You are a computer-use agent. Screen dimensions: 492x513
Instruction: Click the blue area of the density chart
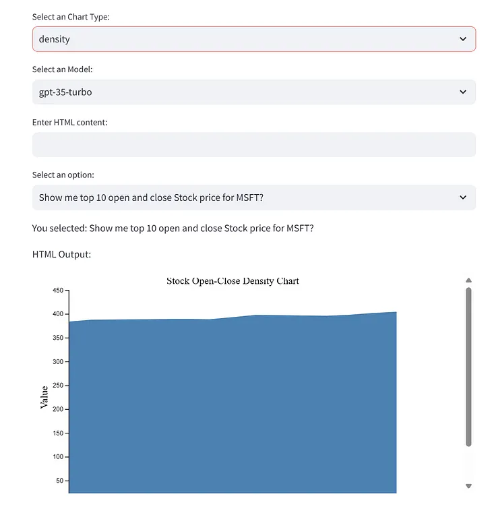coord(233,404)
